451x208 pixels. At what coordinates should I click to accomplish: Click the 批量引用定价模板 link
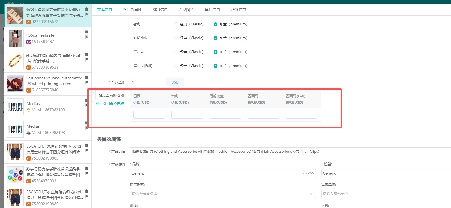110,104
